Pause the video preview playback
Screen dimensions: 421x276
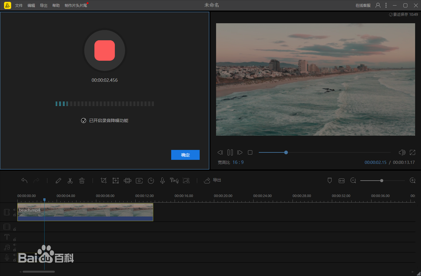pyautogui.click(x=230, y=152)
